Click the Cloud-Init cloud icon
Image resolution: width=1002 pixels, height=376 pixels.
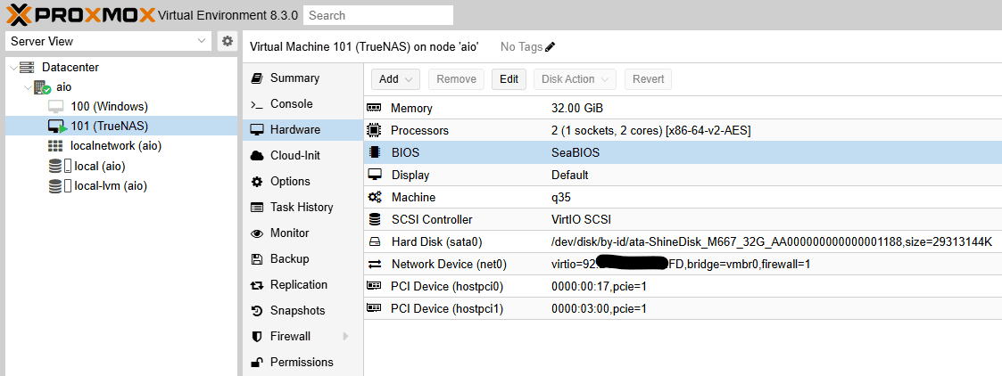(257, 156)
